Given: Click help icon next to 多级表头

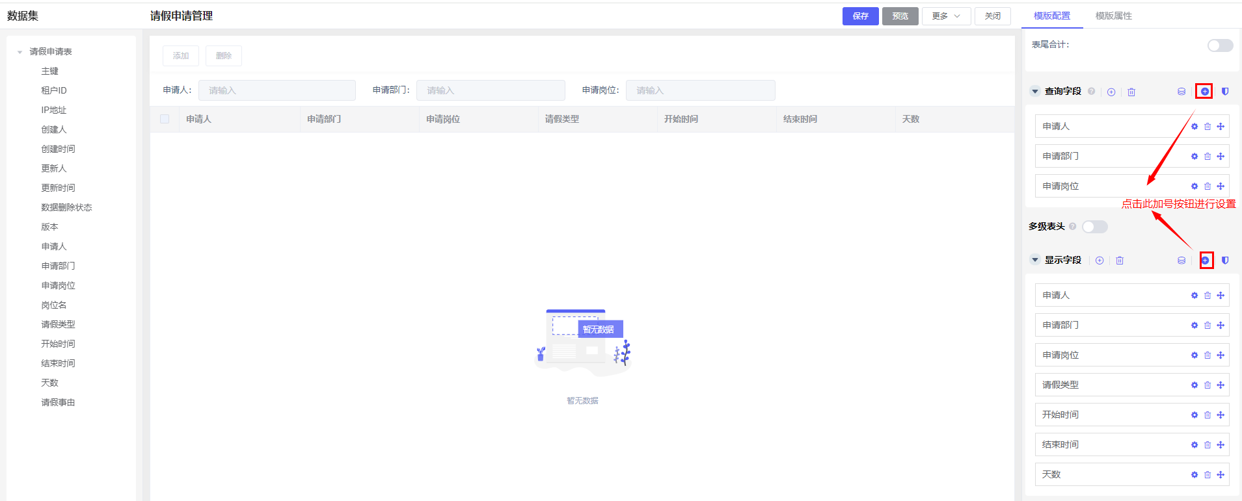Looking at the screenshot, I should tap(1073, 227).
